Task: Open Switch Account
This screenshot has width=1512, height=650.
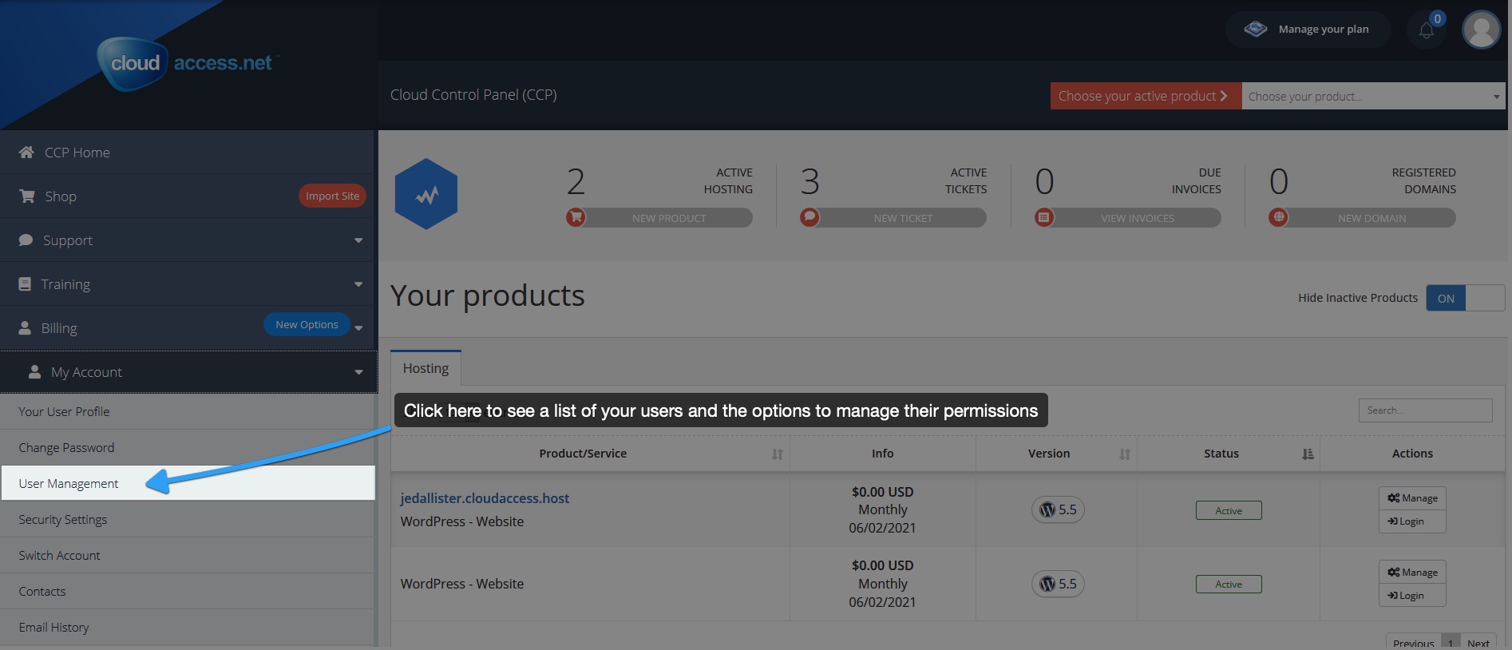Action: click(188, 555)
